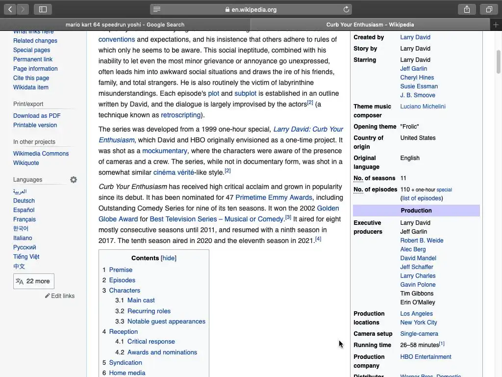The image size is (502, 377).
Task: Open Wikiquote link
Action: 26,163
